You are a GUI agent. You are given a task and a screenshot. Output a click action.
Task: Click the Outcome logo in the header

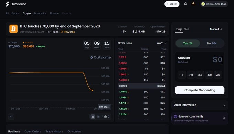[16, 4]
